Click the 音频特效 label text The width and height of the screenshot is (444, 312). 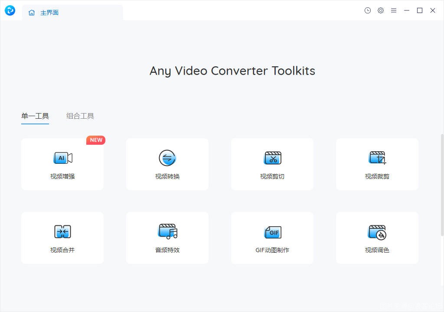pyautogui.click(x=167, y=250)
